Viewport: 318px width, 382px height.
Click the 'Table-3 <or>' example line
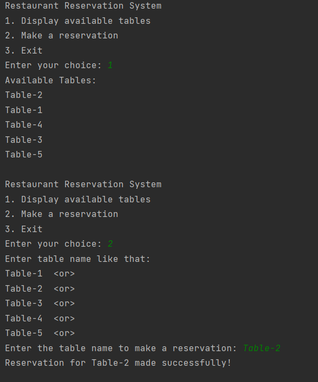[x=40, y=304]
